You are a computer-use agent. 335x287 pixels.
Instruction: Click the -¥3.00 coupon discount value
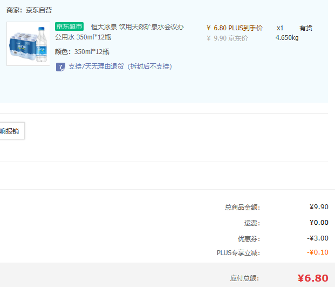(x=318, y=238)
